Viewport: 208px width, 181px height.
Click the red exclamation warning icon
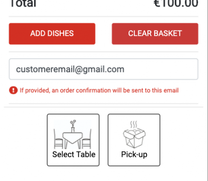click(13, 90)
